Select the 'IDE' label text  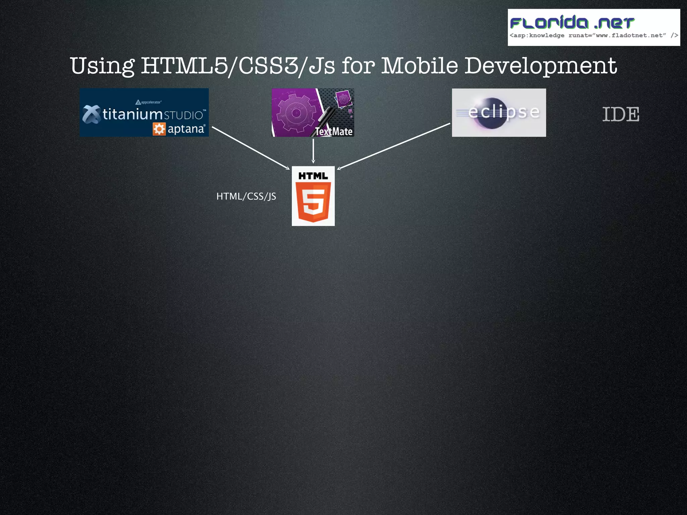[x=621, y=114]
